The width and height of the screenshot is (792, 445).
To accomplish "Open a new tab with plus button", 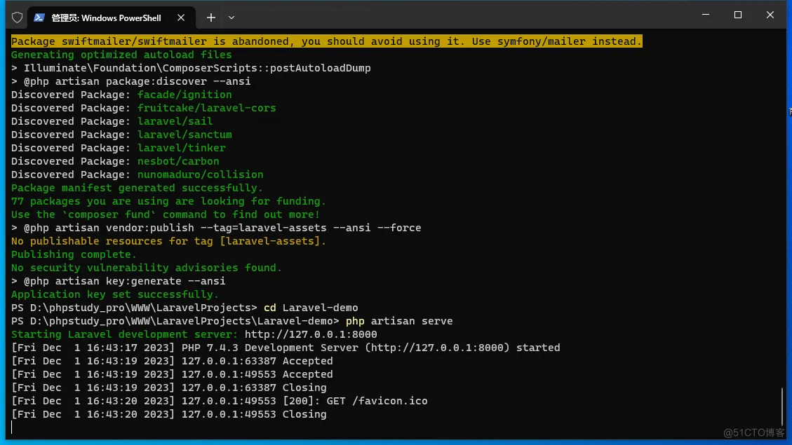I will tap(211, 18).
